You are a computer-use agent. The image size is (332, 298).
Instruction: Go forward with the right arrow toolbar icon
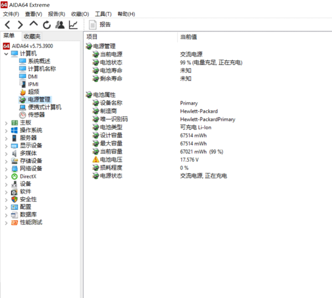(20, 25)
